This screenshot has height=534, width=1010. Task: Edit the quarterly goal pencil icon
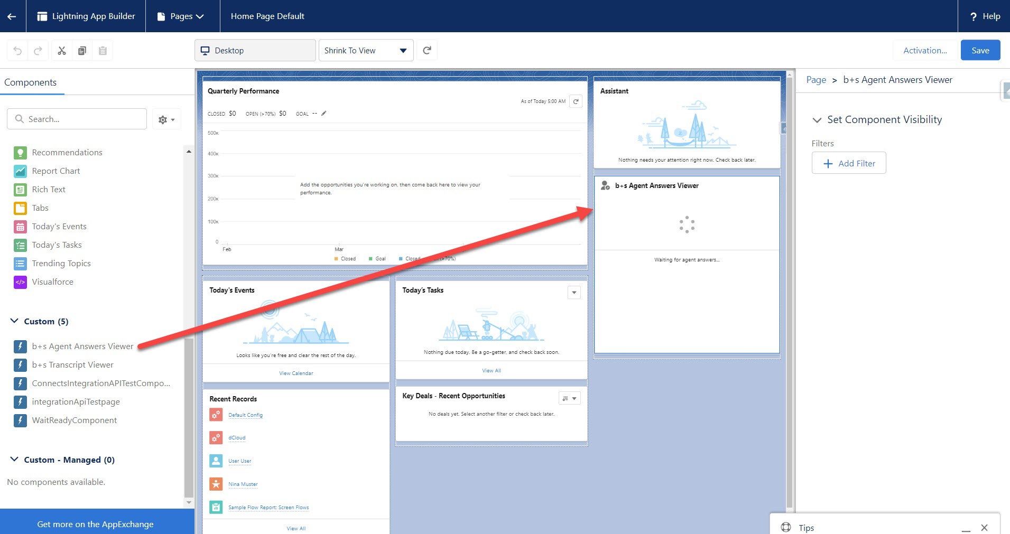pos(324,113)
